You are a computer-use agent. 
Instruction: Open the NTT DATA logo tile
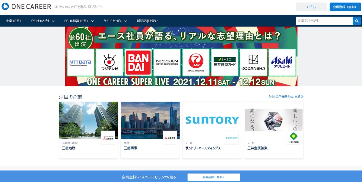tap(80, 63)
